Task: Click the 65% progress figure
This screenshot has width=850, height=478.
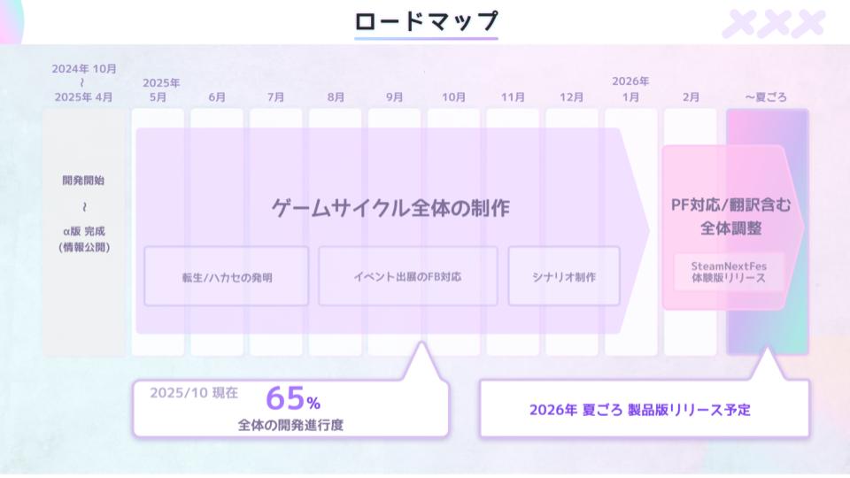Action: (293, 400)
